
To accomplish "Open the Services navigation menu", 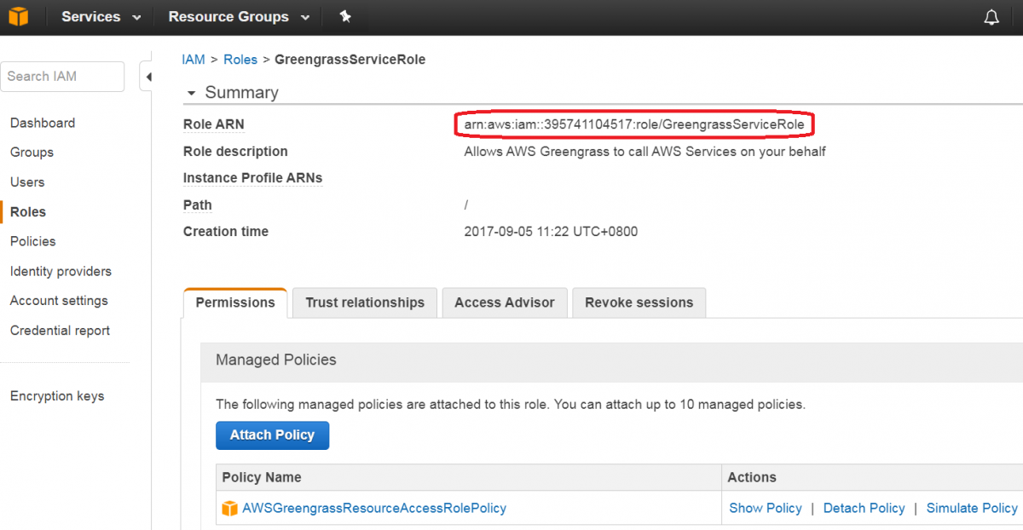I will pyautogui.click(x=93, y=16).
